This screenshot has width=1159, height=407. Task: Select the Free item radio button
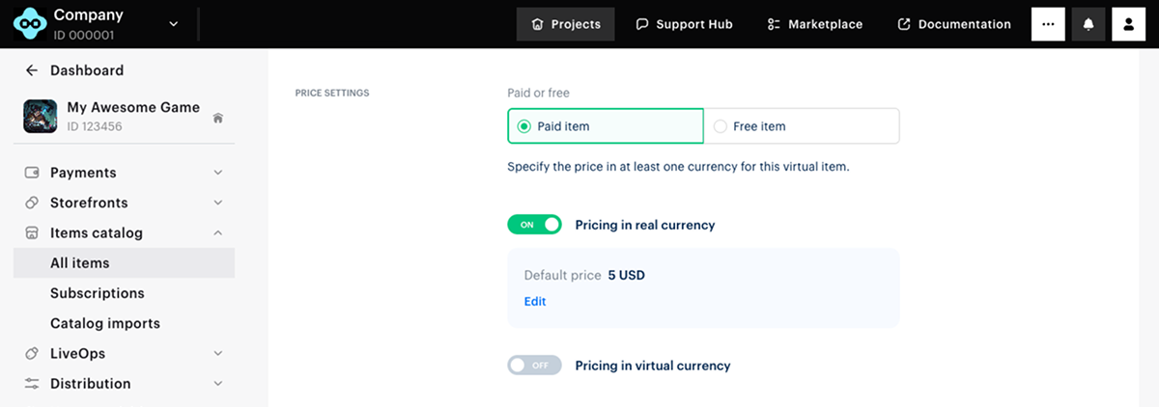[721, 126]
